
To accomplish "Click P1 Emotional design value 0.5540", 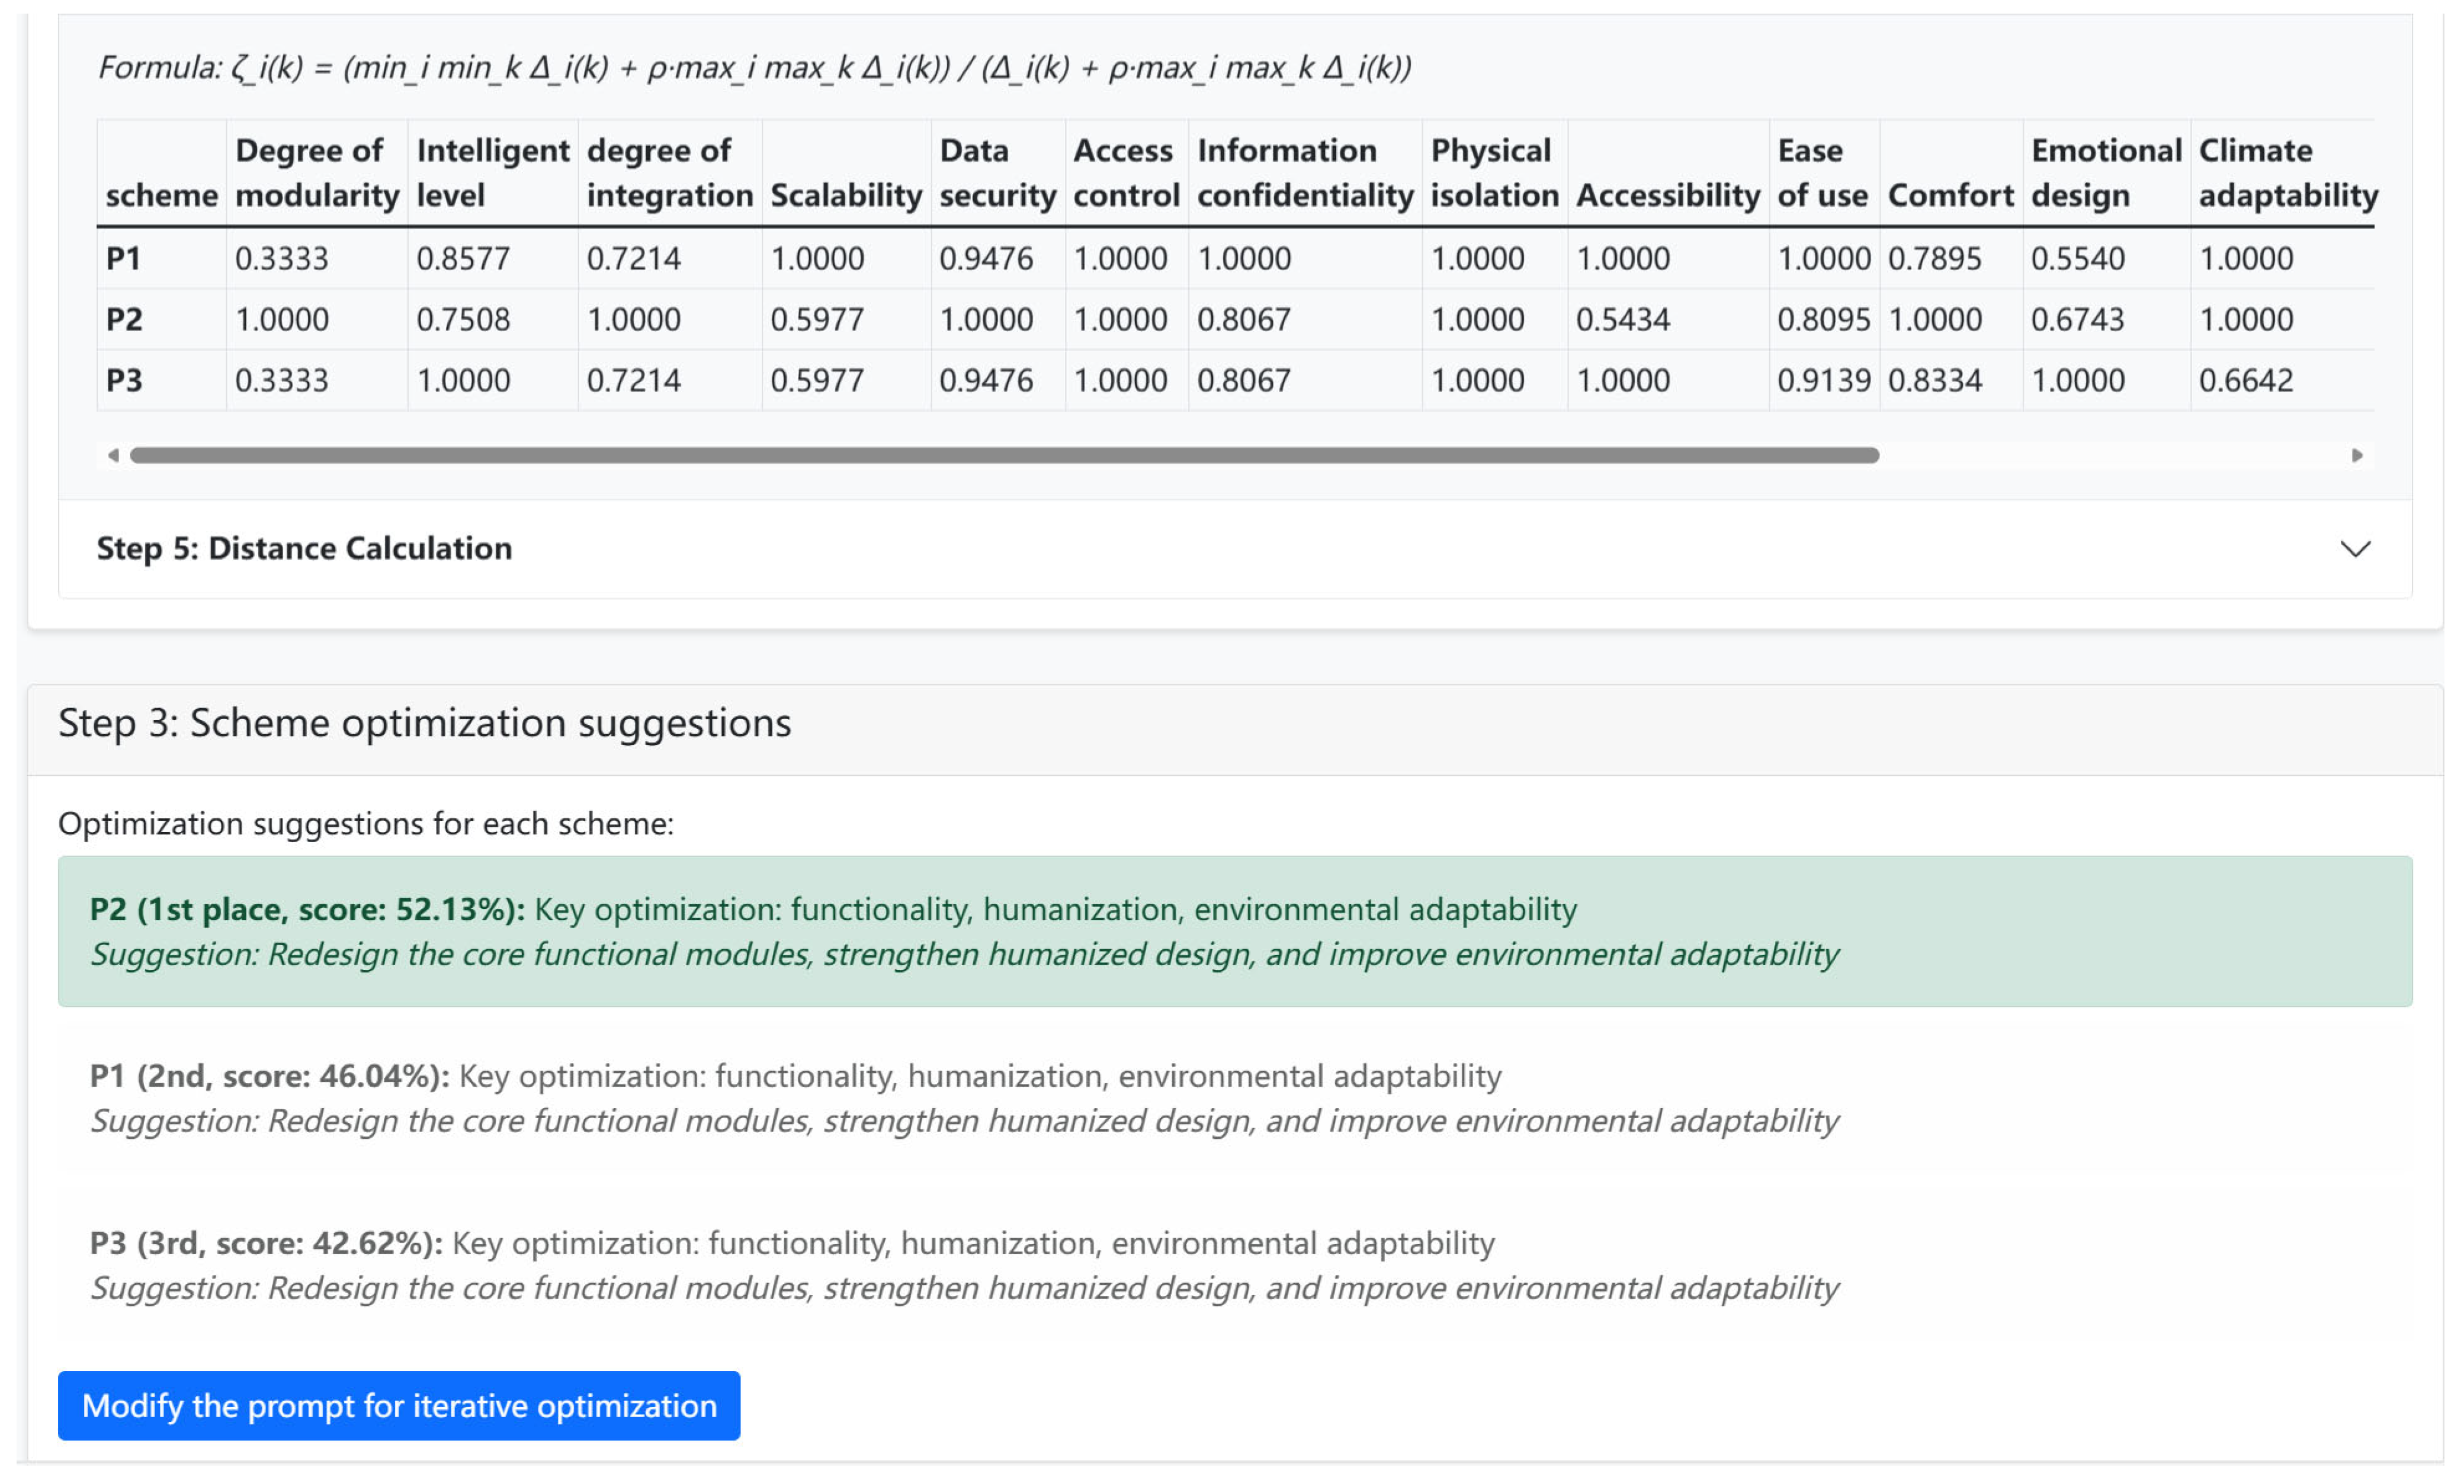I will 2077,259.
